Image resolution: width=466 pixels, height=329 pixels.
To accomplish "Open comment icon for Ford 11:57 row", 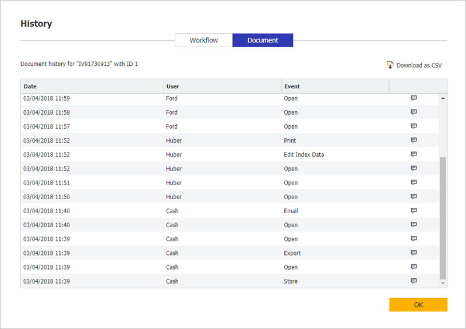I will (414, 126).
